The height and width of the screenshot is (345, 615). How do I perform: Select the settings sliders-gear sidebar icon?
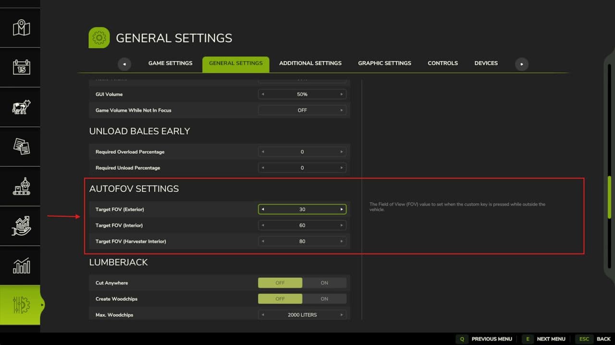(21, 305)
